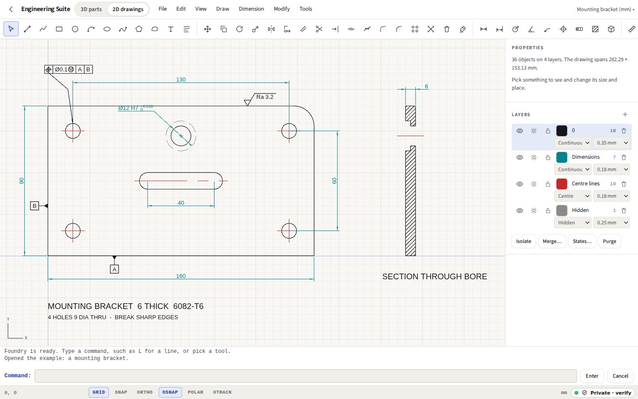Click the Array grid tool

(x=415, y=29)
